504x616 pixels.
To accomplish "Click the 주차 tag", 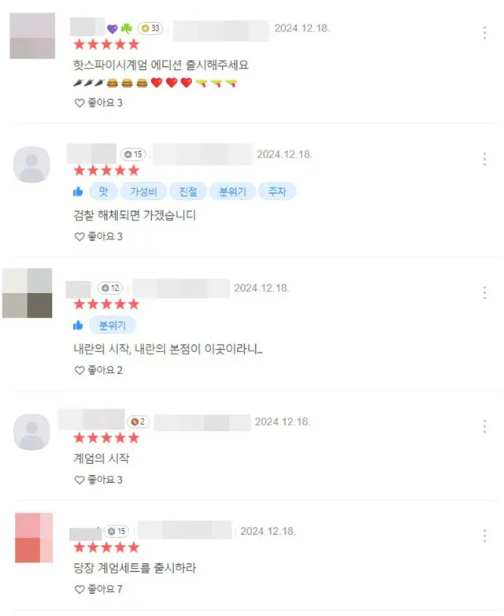I will click(277, 191).
